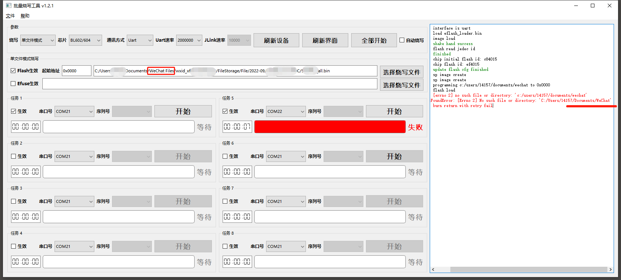Click 选择烧写文件 for the Efuse file
Screen dimensions: 621x280
(x=402, y=85)
